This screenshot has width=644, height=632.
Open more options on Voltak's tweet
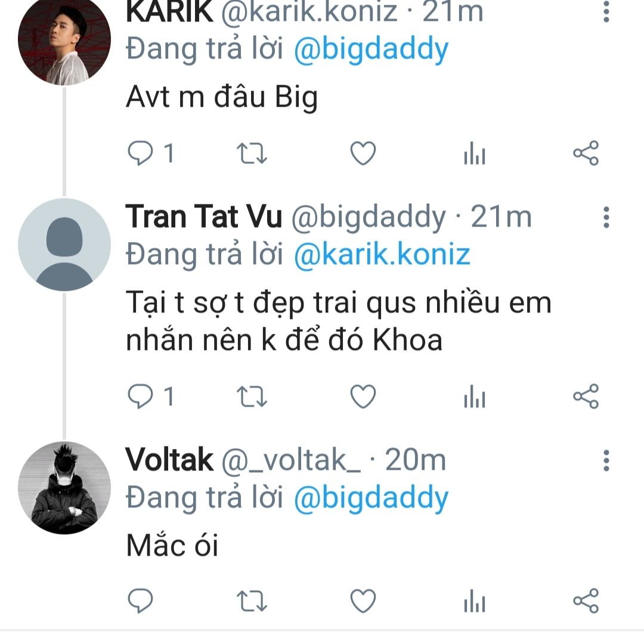(x=606, y=460)
